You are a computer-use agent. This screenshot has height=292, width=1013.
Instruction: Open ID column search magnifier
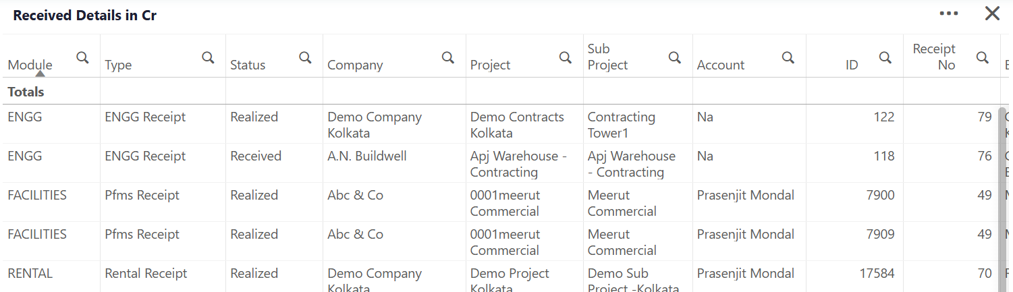[885, 57]
